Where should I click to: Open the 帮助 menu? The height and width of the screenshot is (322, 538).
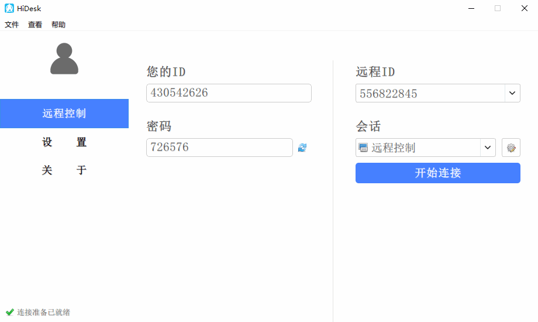pyautogui.click(x=58, y=25)
